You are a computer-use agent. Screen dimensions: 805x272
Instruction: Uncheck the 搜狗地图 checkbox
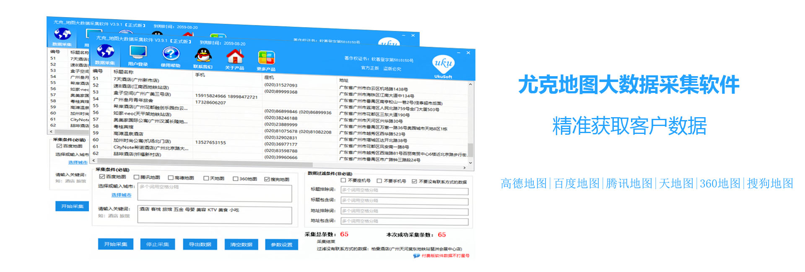(267, 179)
